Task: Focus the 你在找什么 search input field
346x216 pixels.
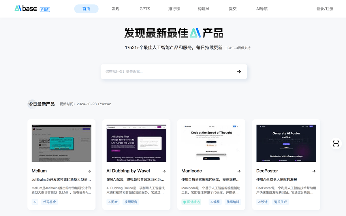Action: point(167,72)
